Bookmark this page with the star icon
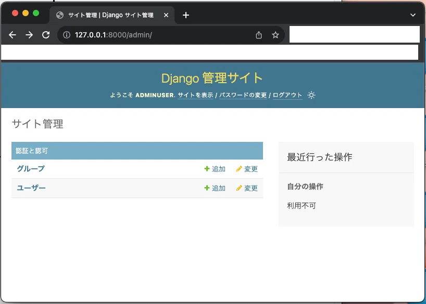 [x=275, y=35]
